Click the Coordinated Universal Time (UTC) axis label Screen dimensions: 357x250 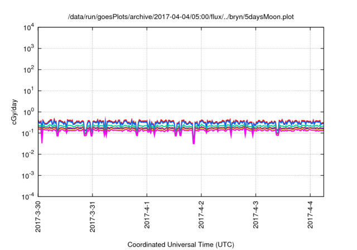pos(181,244)
